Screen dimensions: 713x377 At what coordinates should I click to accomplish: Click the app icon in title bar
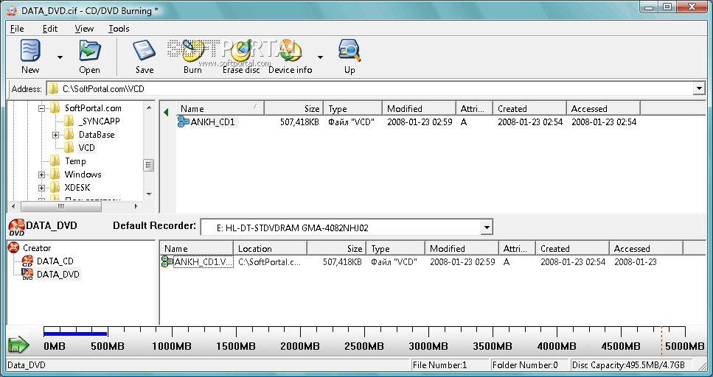coord(13,10)
